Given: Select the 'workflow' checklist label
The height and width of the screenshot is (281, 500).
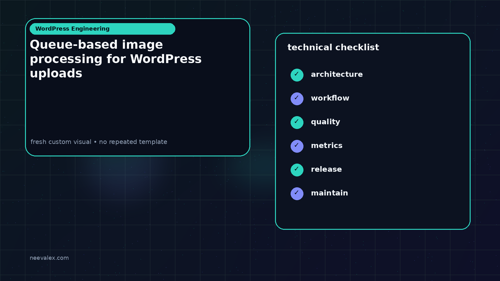Looking at the screenshot, I should 330,98.
